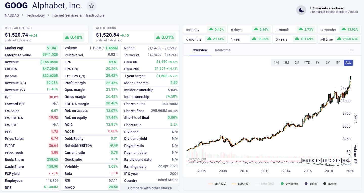Click the IPO year 2004
Image resolution: width=364 pixels, height=193 pixels.
pos(174,174)
